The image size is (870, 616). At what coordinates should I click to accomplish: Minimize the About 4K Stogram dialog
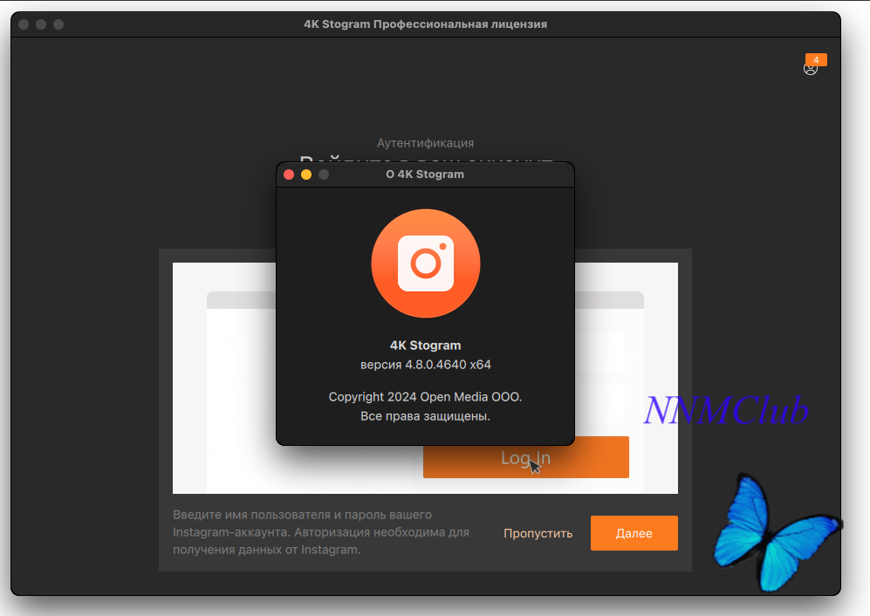(306, 175)
